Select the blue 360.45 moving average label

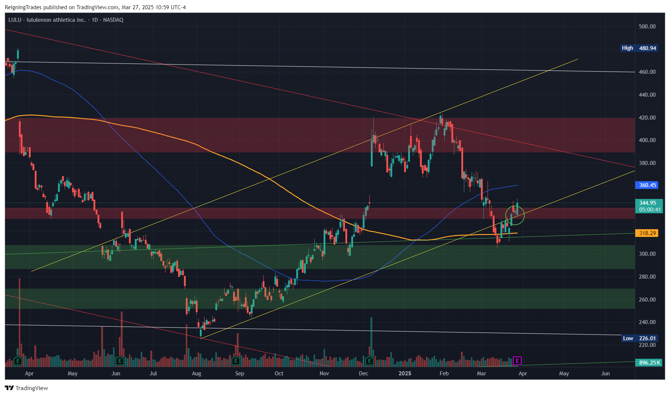[647, 185]
